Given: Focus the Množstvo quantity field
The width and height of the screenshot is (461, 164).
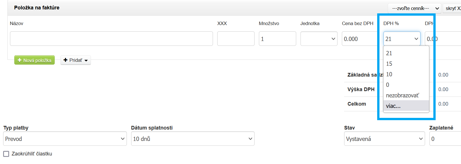Looking at the screenshot, I should (x=277, y=39).
